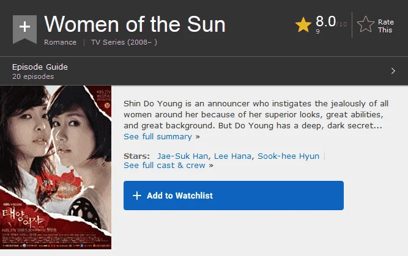This screenshot has height=256, width=408.
Task: Open the 20 episodes list
Action: click(33, 76)
